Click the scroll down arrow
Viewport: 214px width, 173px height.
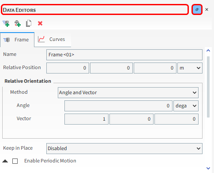pyautogui.click(x=208, y=168)
